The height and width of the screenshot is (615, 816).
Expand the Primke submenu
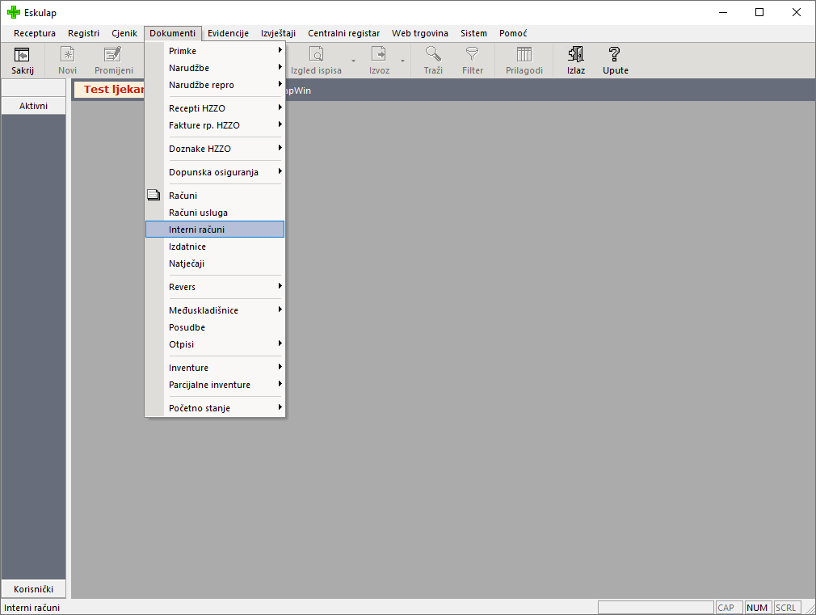(x=214, y=51)
